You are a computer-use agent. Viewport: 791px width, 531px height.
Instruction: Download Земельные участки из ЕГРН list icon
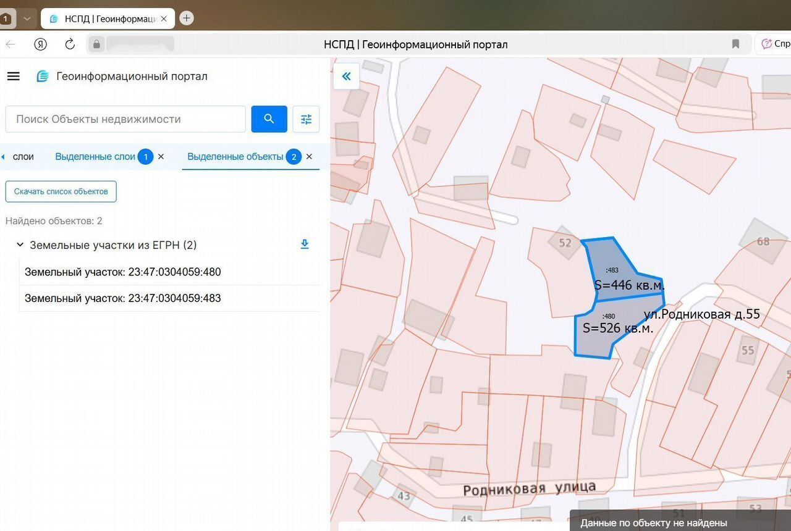[304, 245]
